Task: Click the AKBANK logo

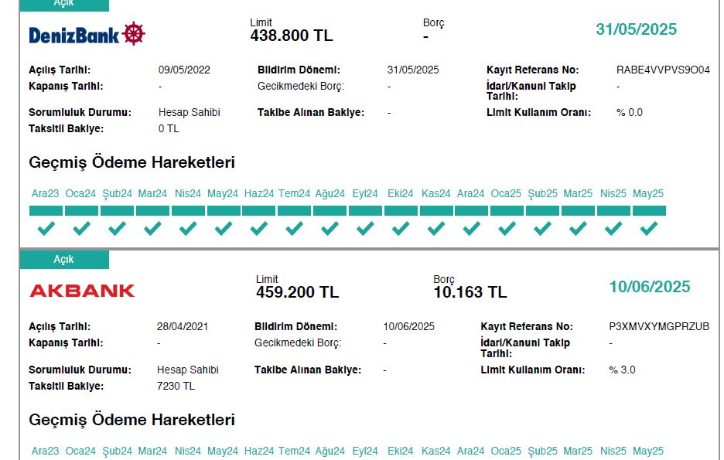Action: tap(82, 291)
